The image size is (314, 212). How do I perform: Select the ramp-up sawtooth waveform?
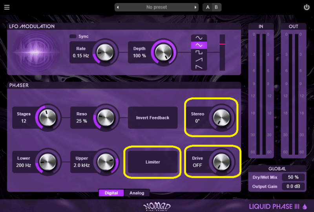(x=199, y=60)
